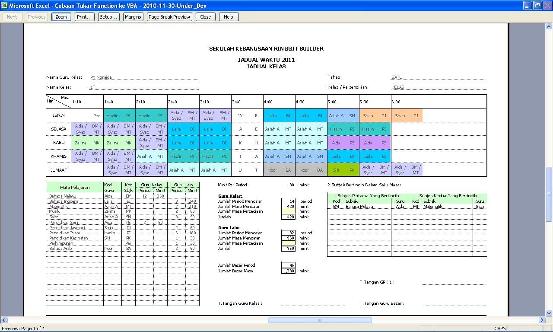This screenshot has height=332, width=553.
Task: Show the Margins handles
Action: click(133, 17)
